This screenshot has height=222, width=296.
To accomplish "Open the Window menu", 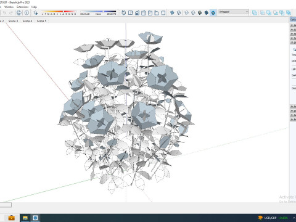I will [x=9, y=7].
